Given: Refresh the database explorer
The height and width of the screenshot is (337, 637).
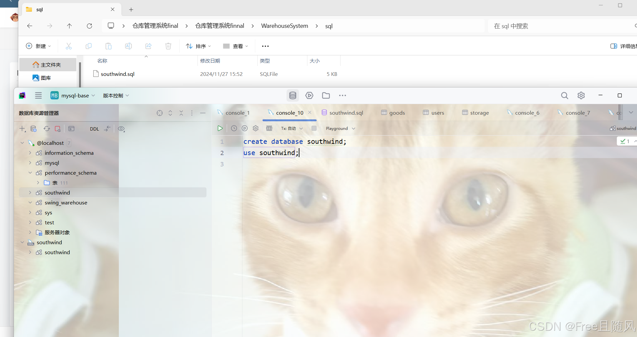Looking at the screenshot, I should click(x=46, y=129).
